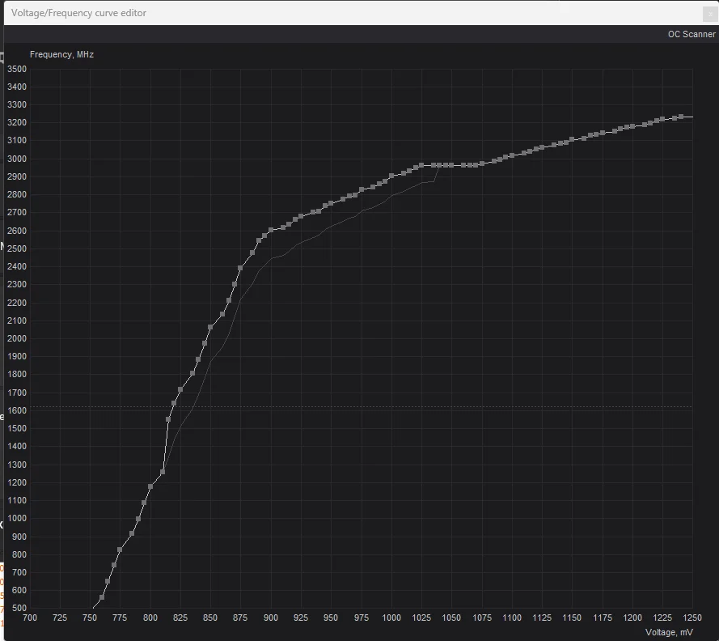
Task: Select the curve point at 850 mV
Action: (210, 327)
